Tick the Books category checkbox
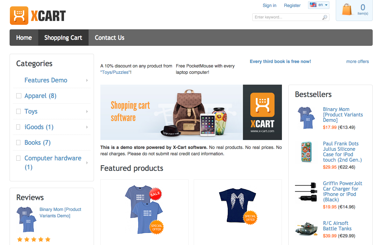 (19, 143)
